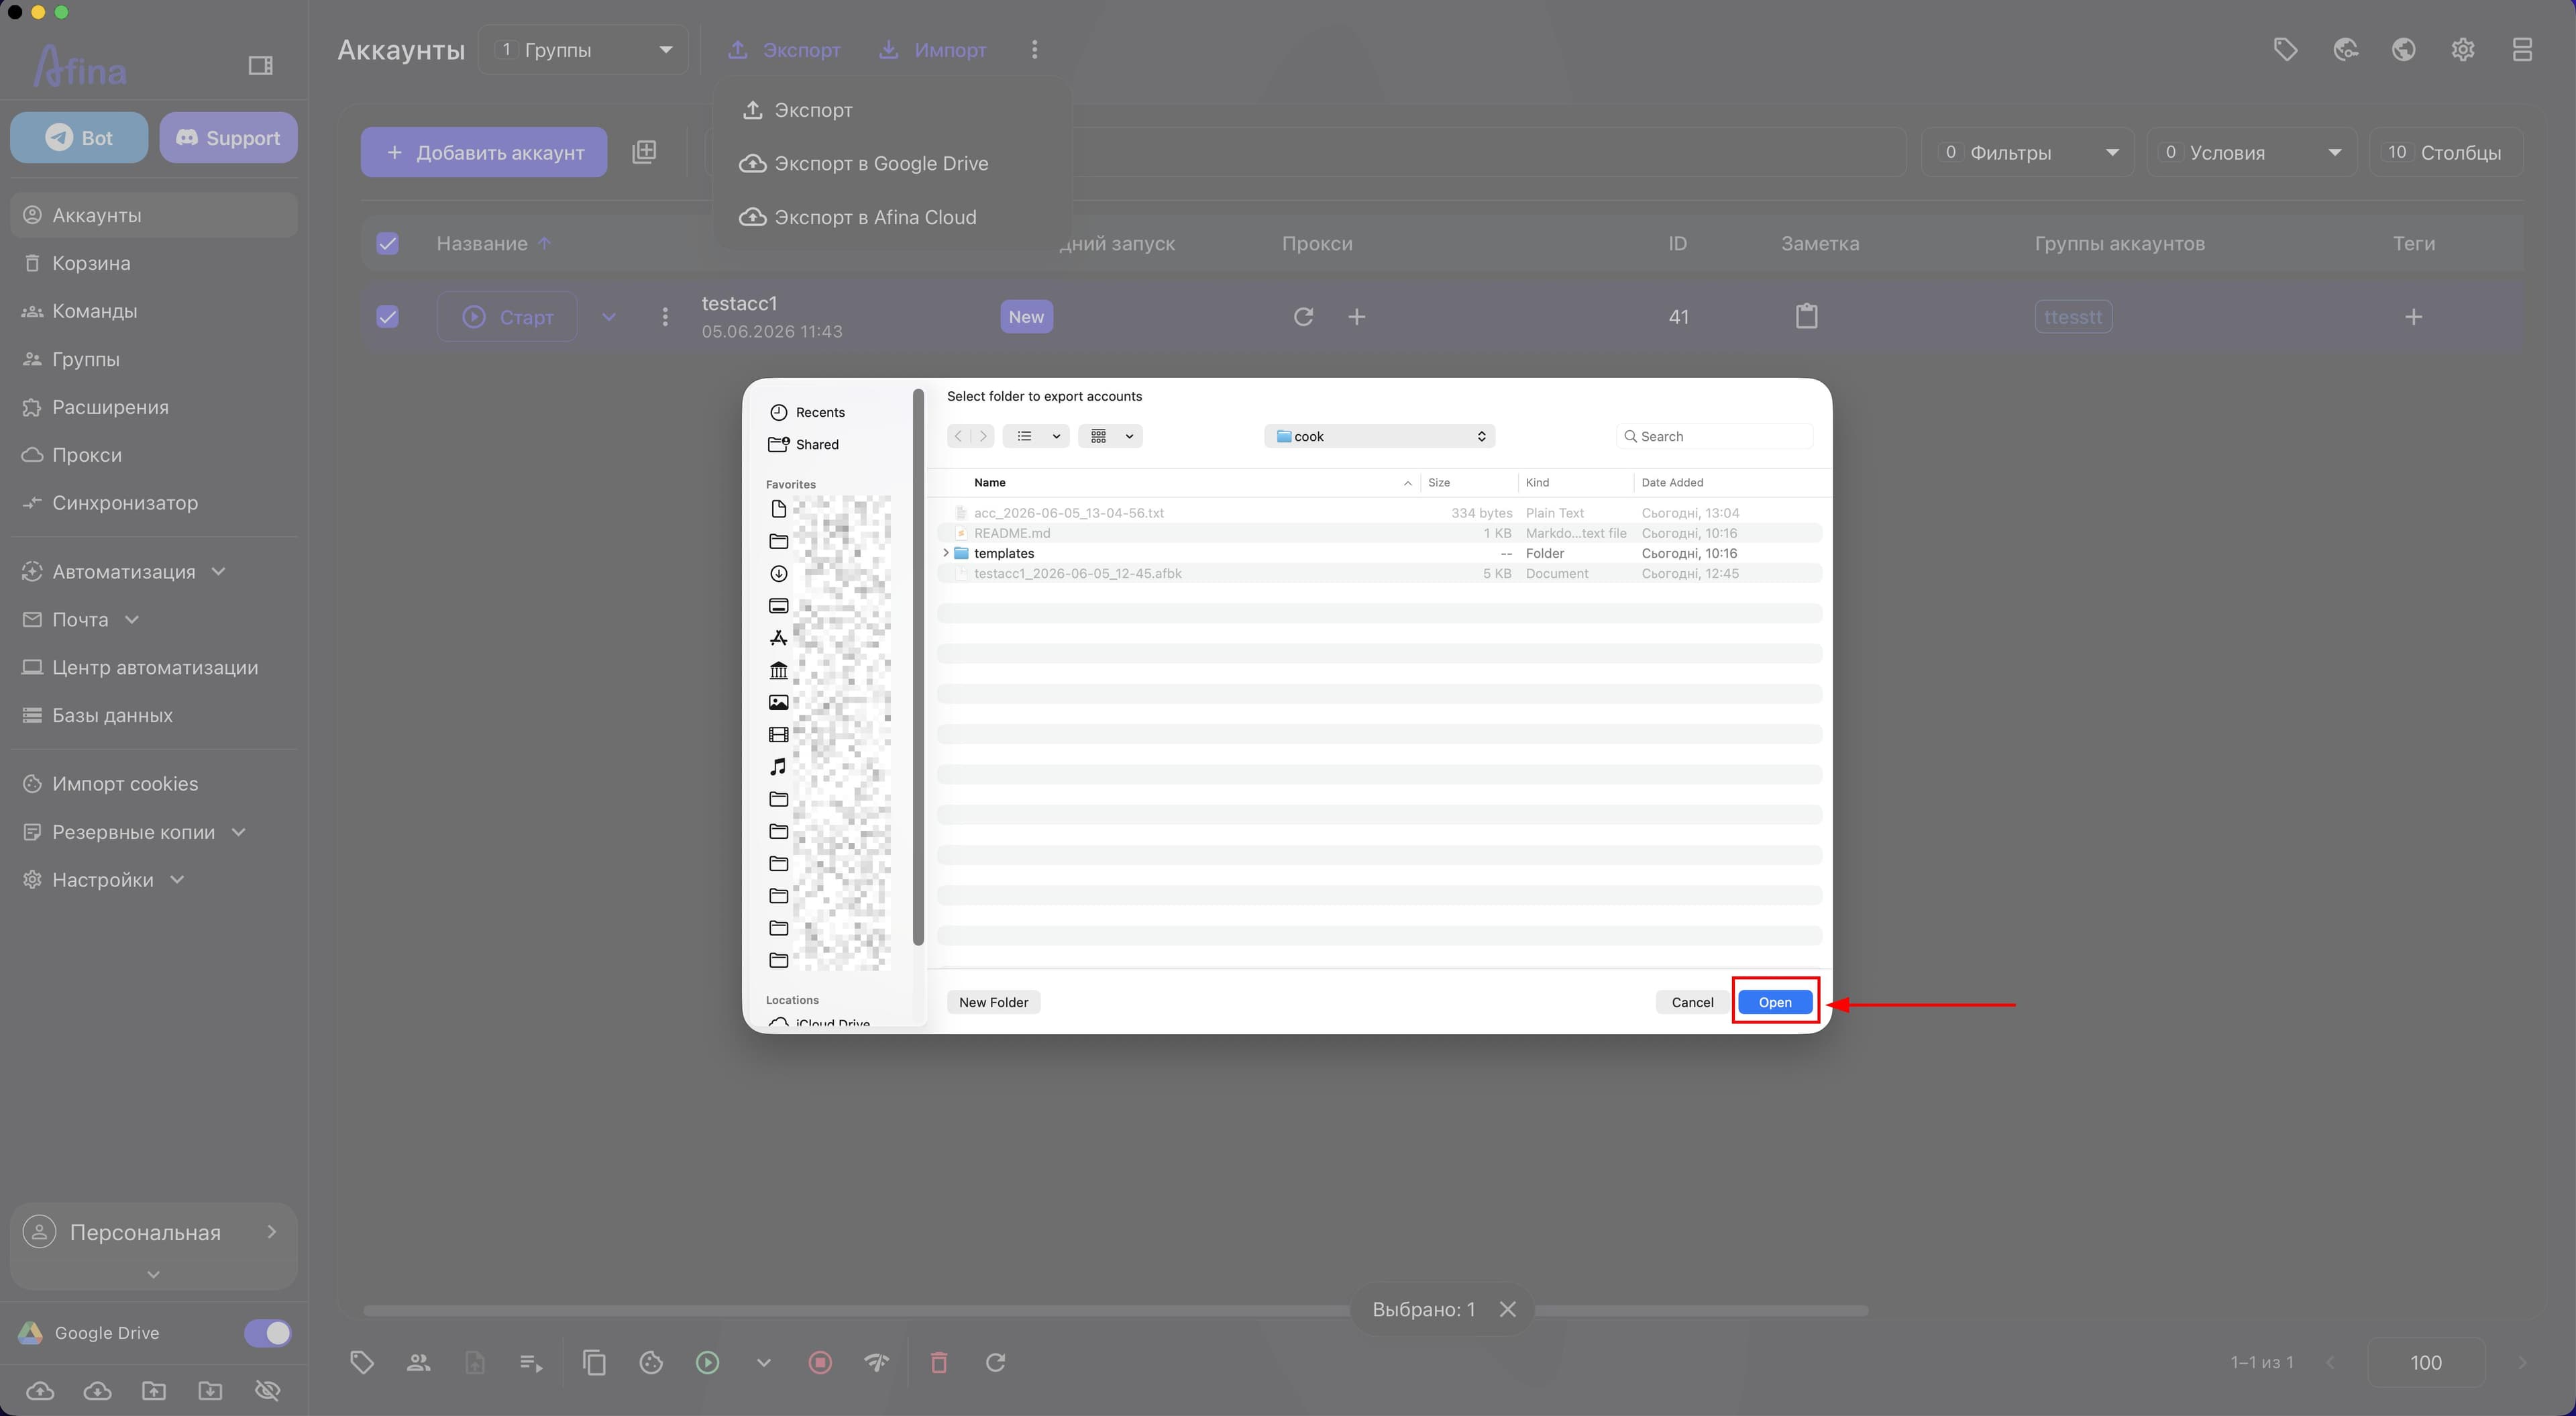Clear selection via Выбрано: 1 close icon
Screen dimensions: 2576x1416
1508,1309
